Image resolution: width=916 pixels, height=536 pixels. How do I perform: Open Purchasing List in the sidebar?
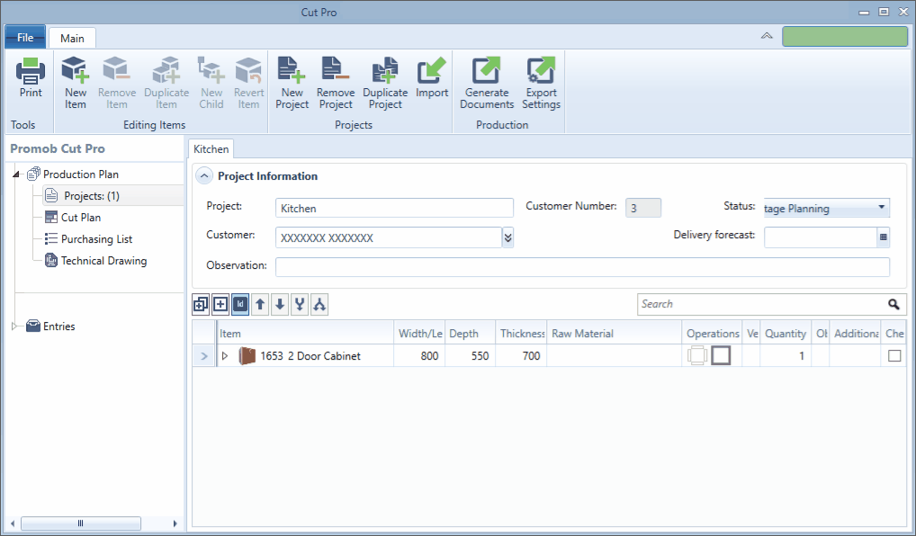tap(96, 239)
